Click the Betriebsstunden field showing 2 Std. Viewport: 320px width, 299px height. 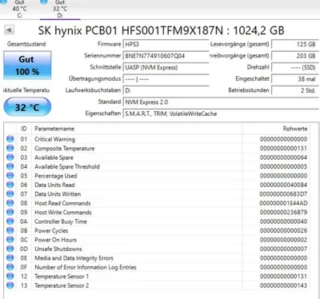(x=295, y=90)
